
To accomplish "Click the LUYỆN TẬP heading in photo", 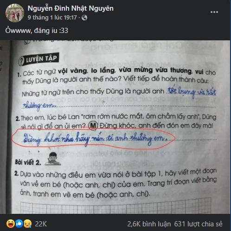I will coord(41,59).
